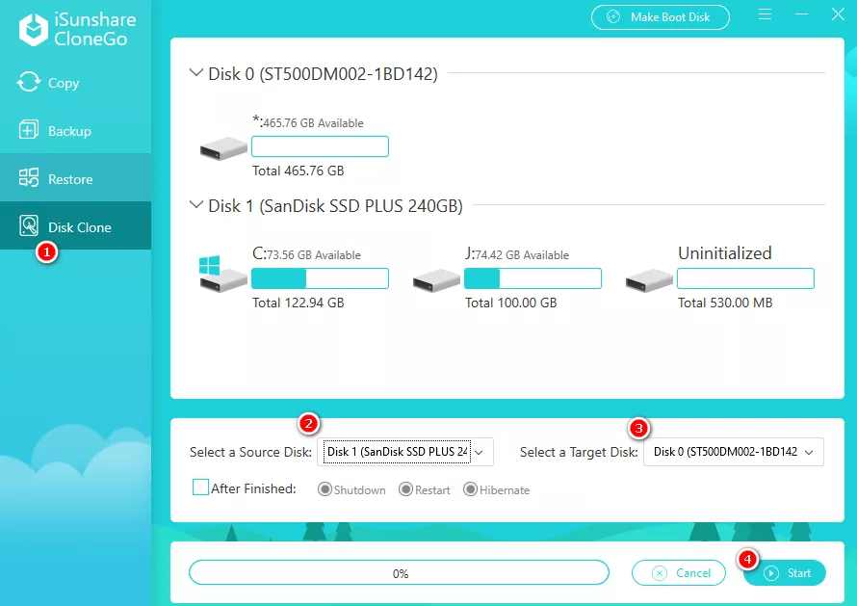Click the source disk dropdown arrow
This screenshot has height=606, width=857.
[x=480, y=452]
